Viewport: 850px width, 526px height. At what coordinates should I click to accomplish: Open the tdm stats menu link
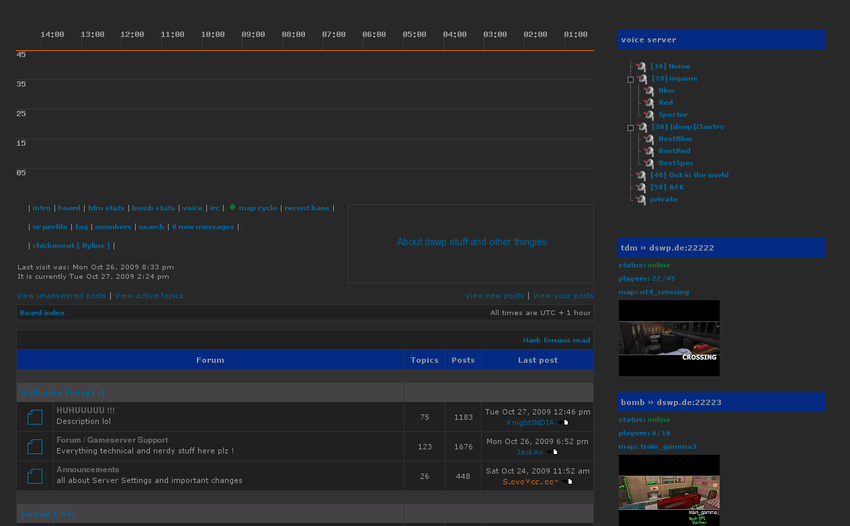pyautogui.click(x=106, y=208)
